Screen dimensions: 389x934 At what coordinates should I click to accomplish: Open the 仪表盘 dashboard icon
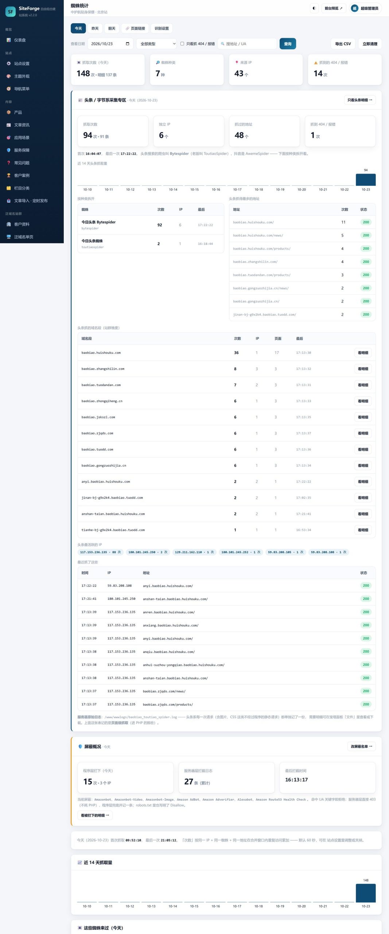click(x=9, y=40)
